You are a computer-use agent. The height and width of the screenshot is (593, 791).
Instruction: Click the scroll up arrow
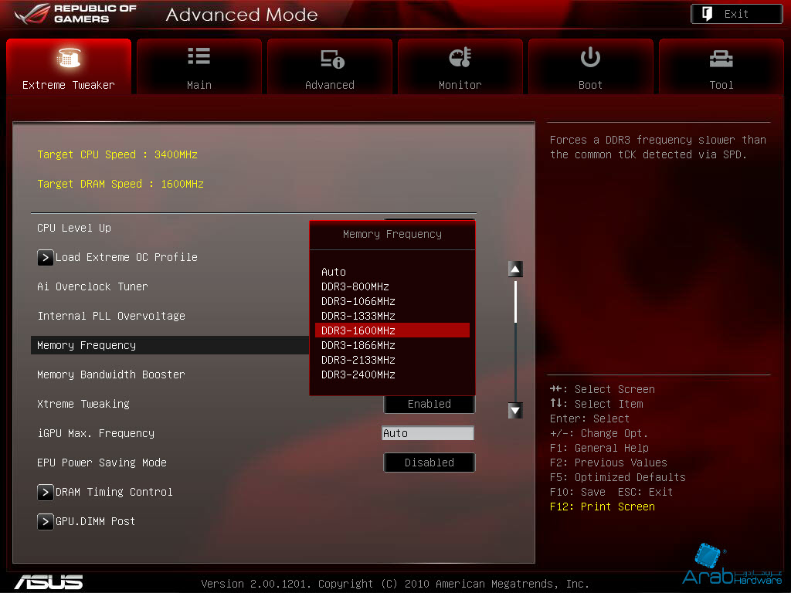(x=515, y=269)
